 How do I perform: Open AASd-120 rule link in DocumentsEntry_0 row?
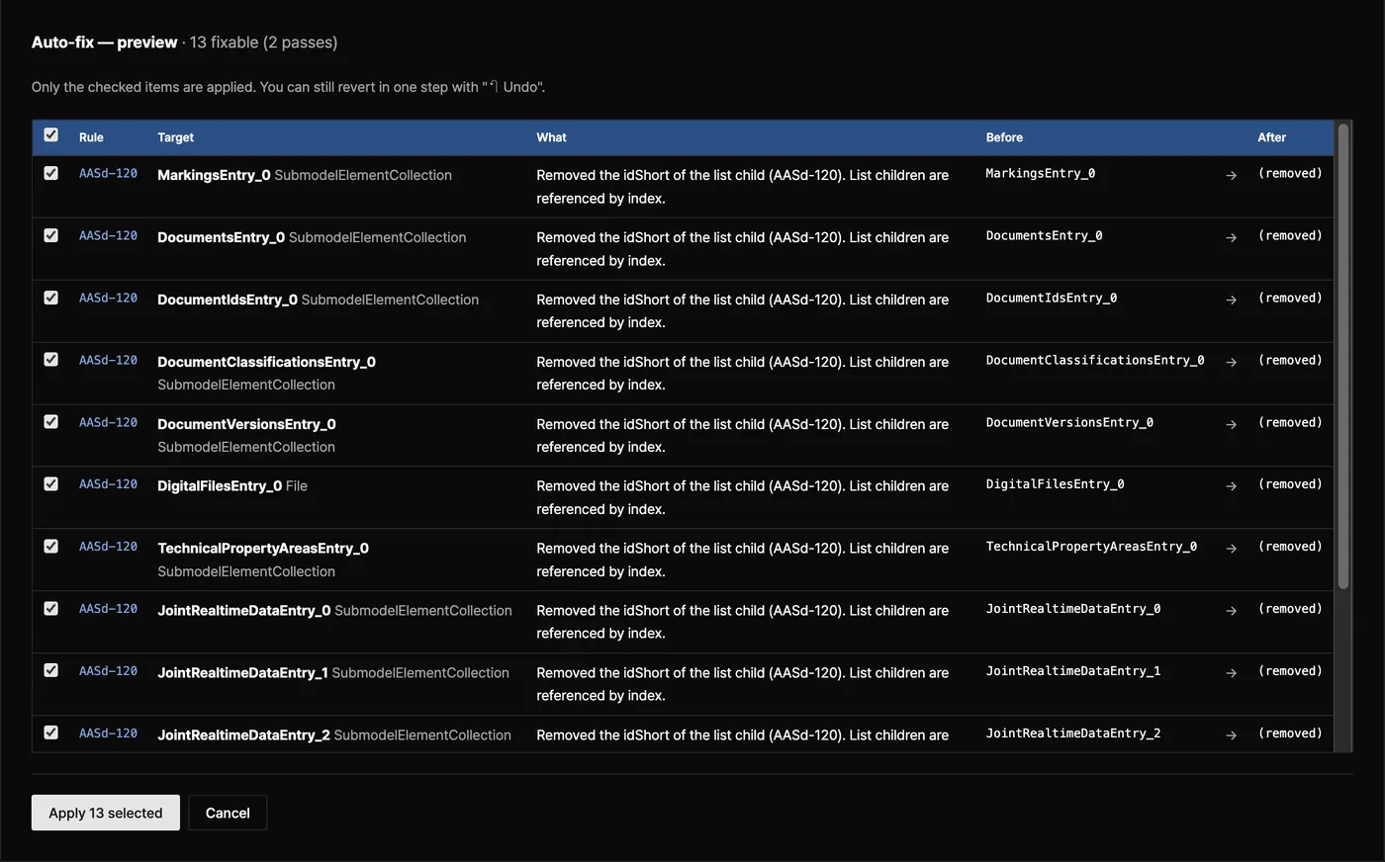(108, 235)
